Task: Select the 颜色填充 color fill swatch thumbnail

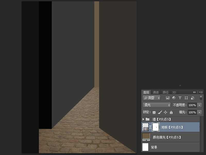Action: [146, 137]
